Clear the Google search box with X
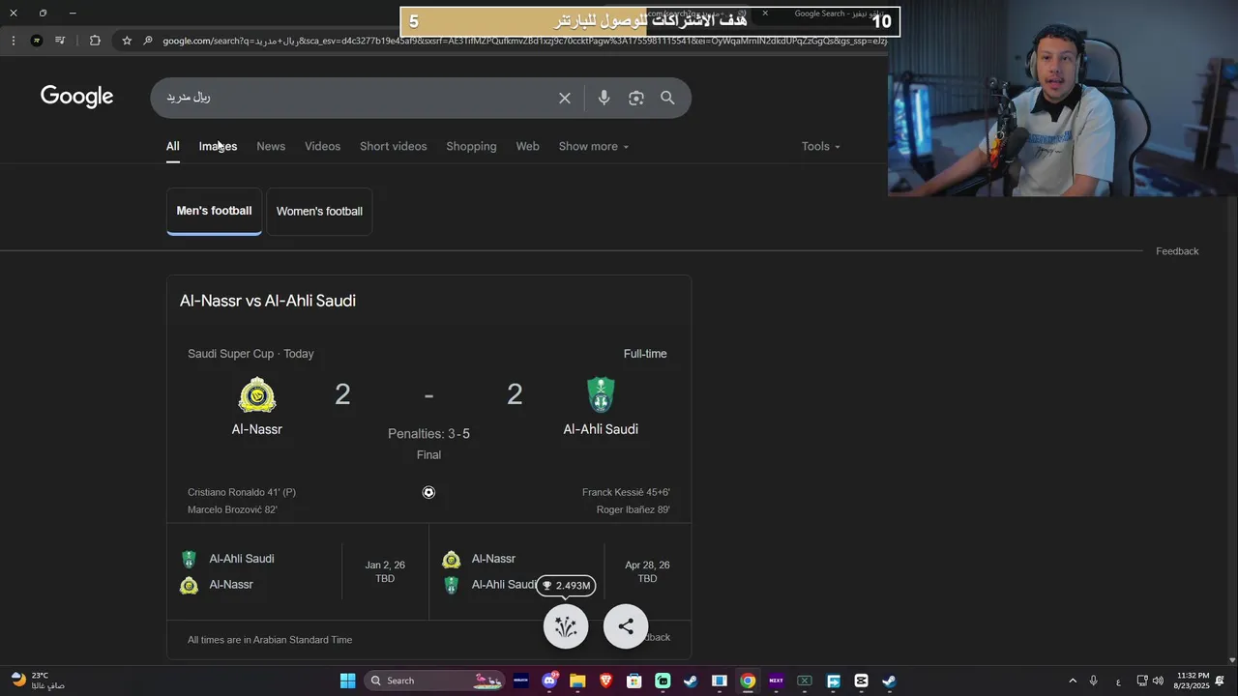 coord(565,98)
